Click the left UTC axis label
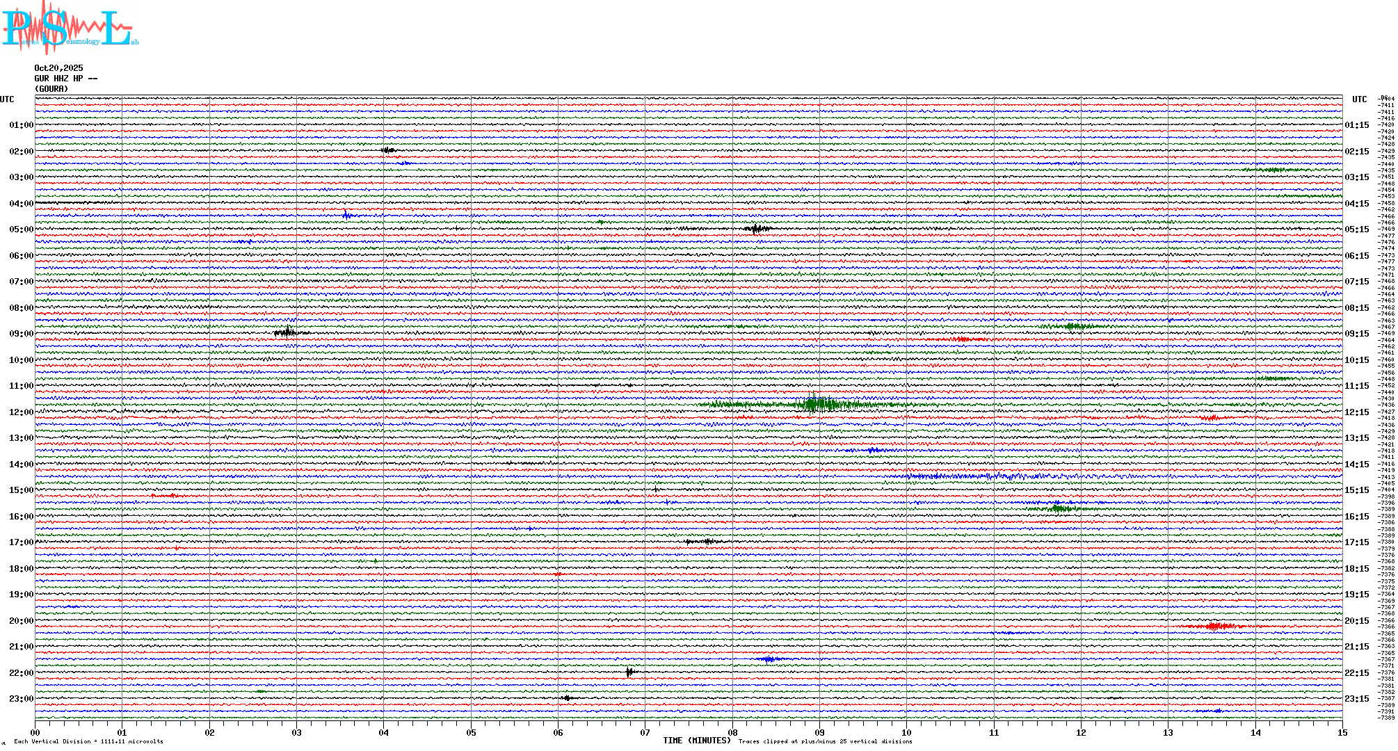Viewport: 1398px width, 751px height. click(7, 99)
